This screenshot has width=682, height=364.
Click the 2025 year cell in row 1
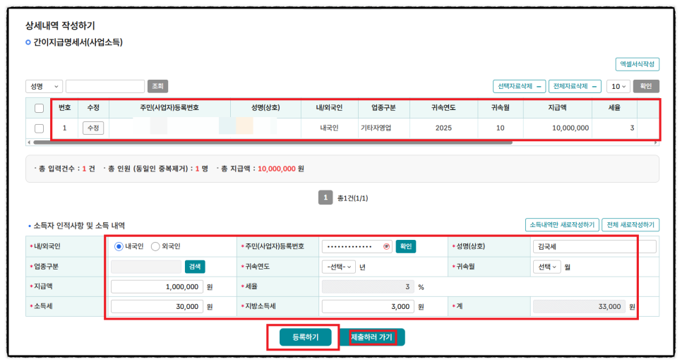tap(443, 128)
